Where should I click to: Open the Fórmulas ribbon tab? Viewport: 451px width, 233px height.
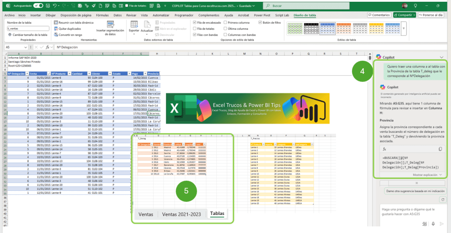tap(102, 15)
